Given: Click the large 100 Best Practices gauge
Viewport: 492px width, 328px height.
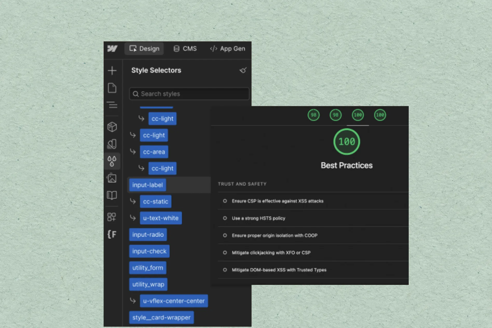Looking at the screenshot, I should coord(347,142).
